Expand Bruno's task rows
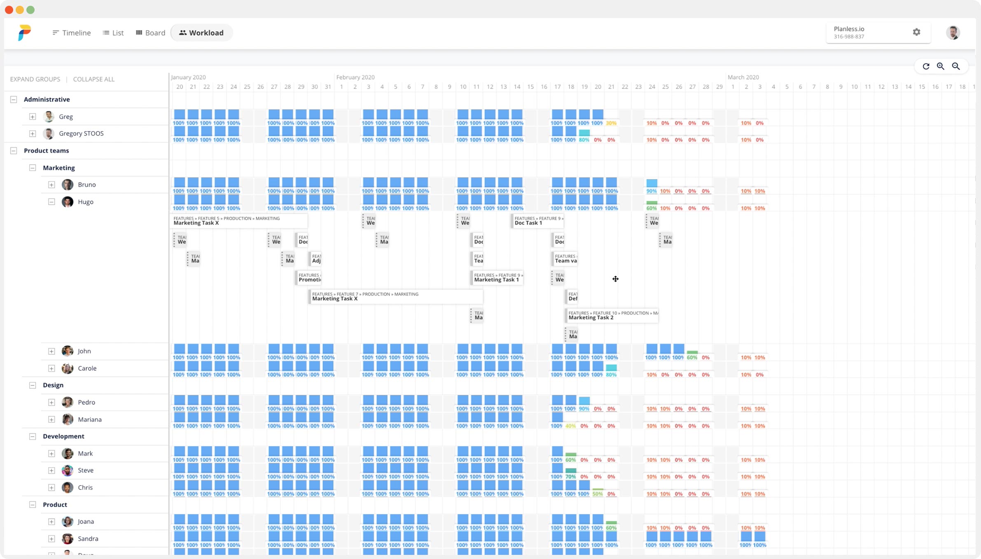Image resolution: width=981 pixels, height=559 pixels. 51,185
